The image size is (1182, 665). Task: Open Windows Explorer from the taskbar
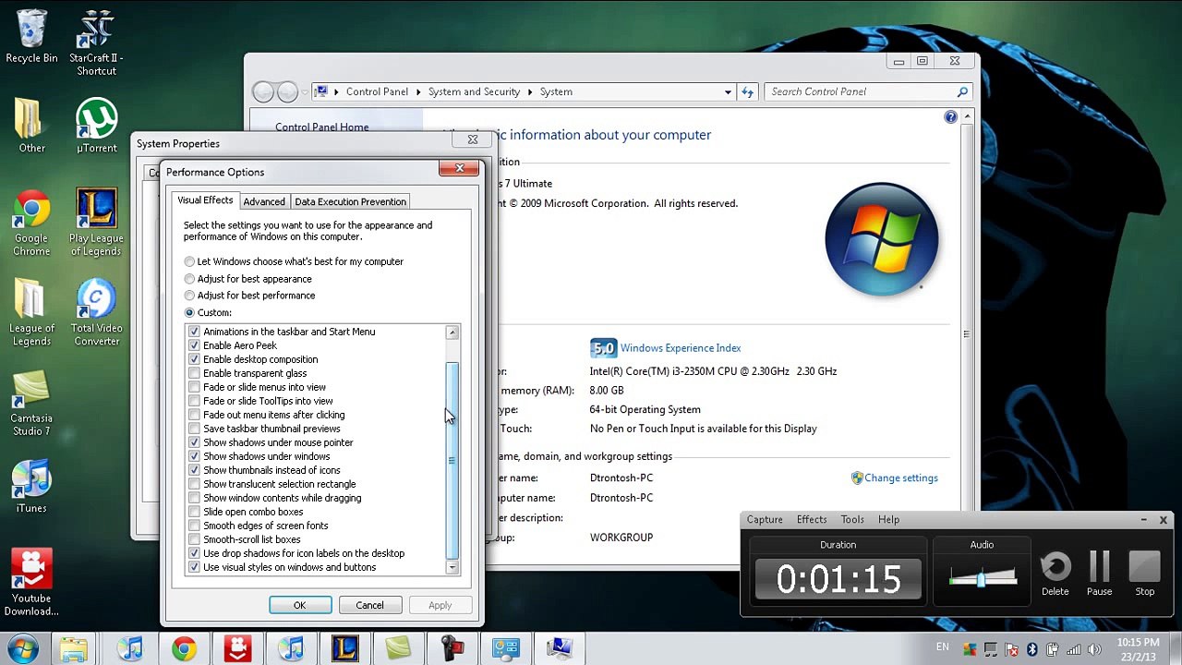pos(74,648)
